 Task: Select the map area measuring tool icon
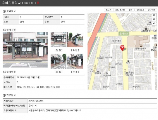pos(154,19)
